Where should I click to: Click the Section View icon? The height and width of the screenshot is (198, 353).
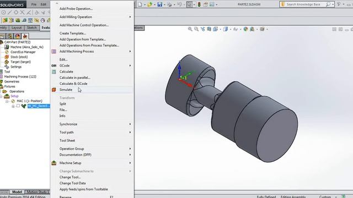point(209,29)
